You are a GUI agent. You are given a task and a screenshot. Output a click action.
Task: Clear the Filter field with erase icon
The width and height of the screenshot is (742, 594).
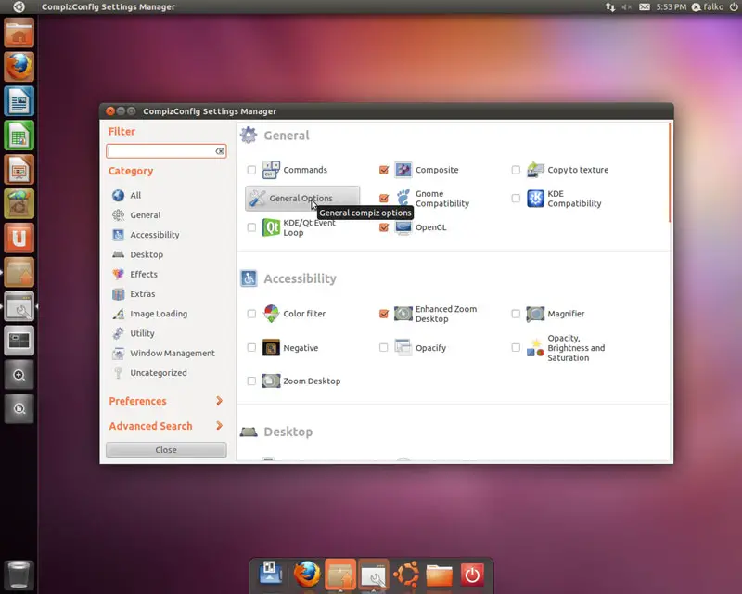click(220, 151)
